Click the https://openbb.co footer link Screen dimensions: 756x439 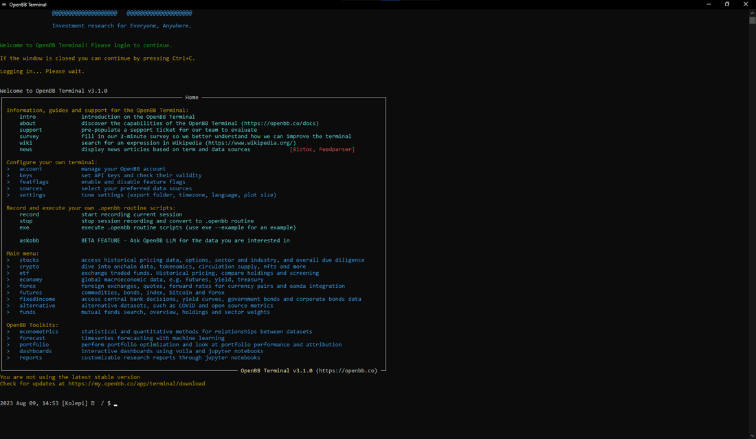(x=346, y=370)
